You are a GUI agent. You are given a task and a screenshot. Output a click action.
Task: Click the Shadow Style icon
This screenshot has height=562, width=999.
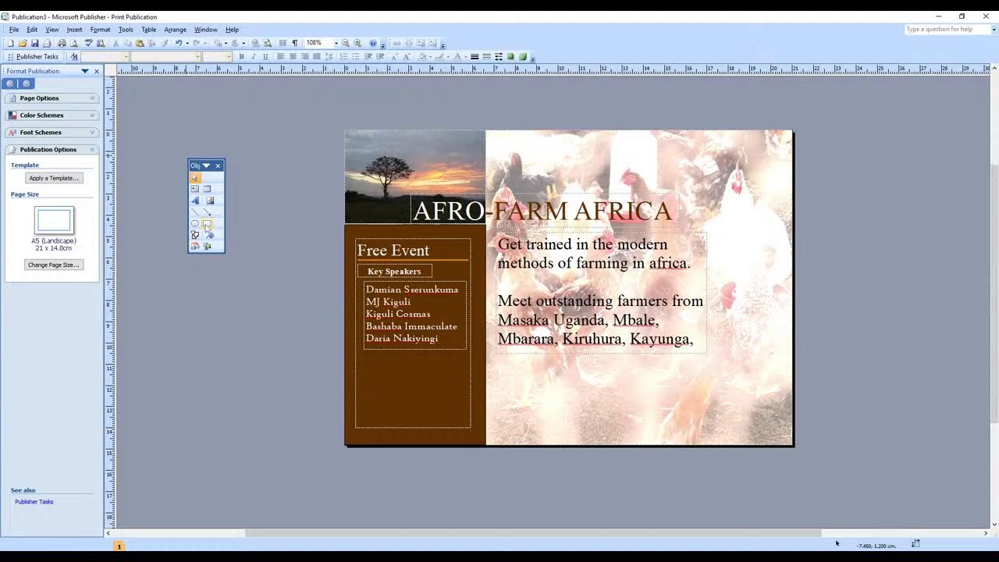point(510,56)
